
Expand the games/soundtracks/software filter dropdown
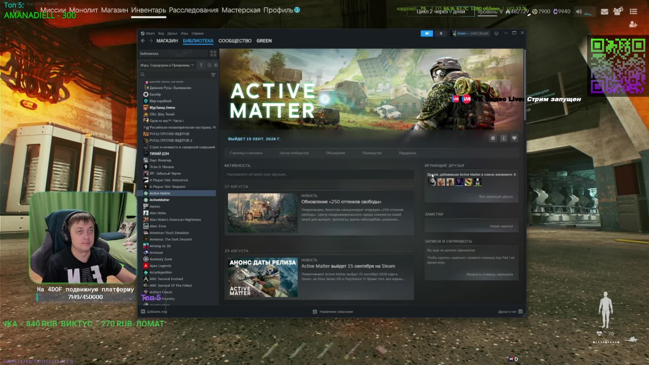click(167, 65)
